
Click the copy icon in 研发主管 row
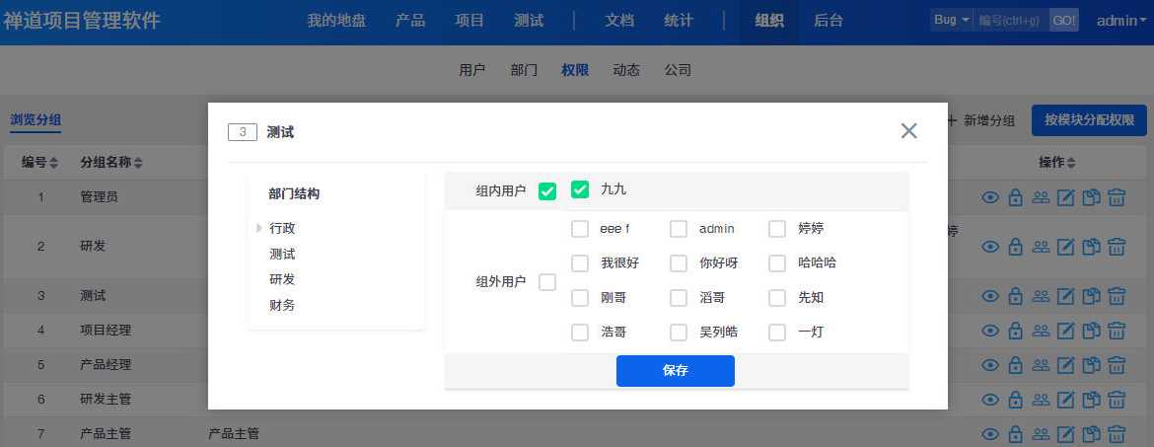tap(1091, 400)
